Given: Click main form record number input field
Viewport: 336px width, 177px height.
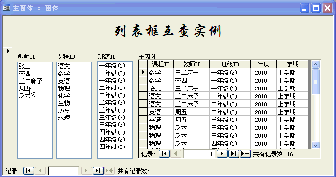Looking at the screenshot, I should tap(63, 171).
